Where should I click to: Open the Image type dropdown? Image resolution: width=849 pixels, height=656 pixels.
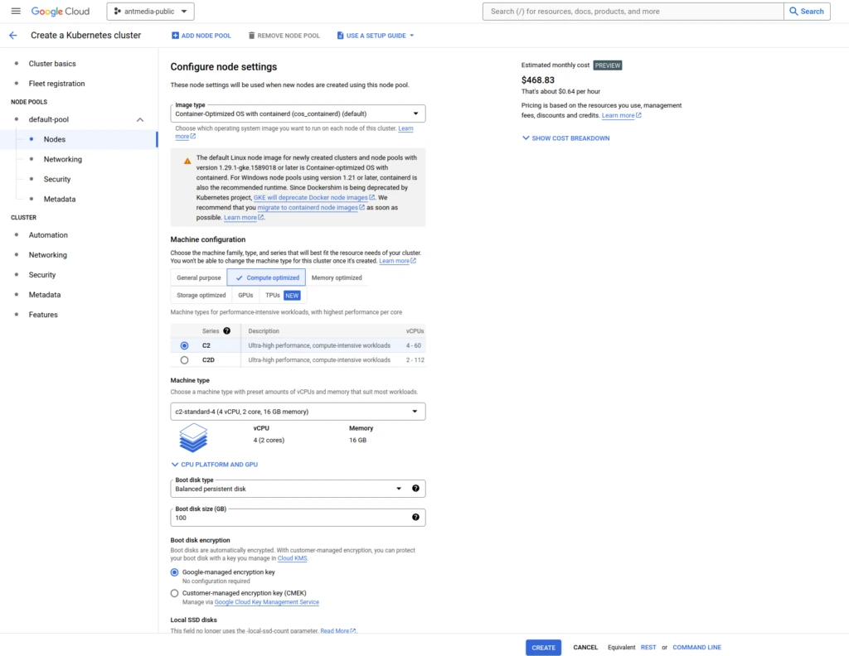[298, 113]
